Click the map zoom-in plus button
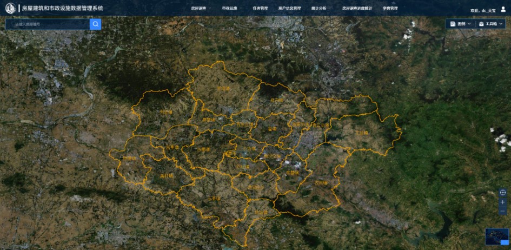The height and width of the screenshot is (250, 511). coord(502,202)
